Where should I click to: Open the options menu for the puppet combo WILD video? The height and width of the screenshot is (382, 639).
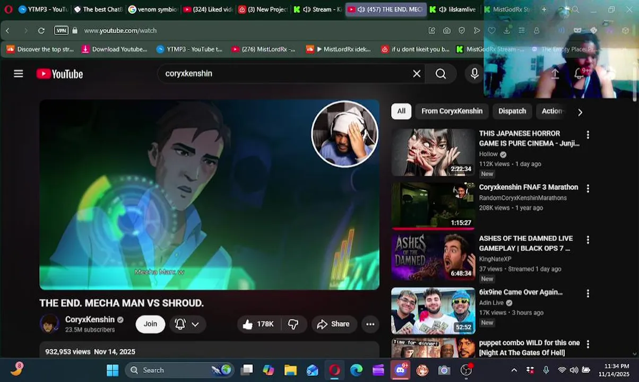[588, 344]
